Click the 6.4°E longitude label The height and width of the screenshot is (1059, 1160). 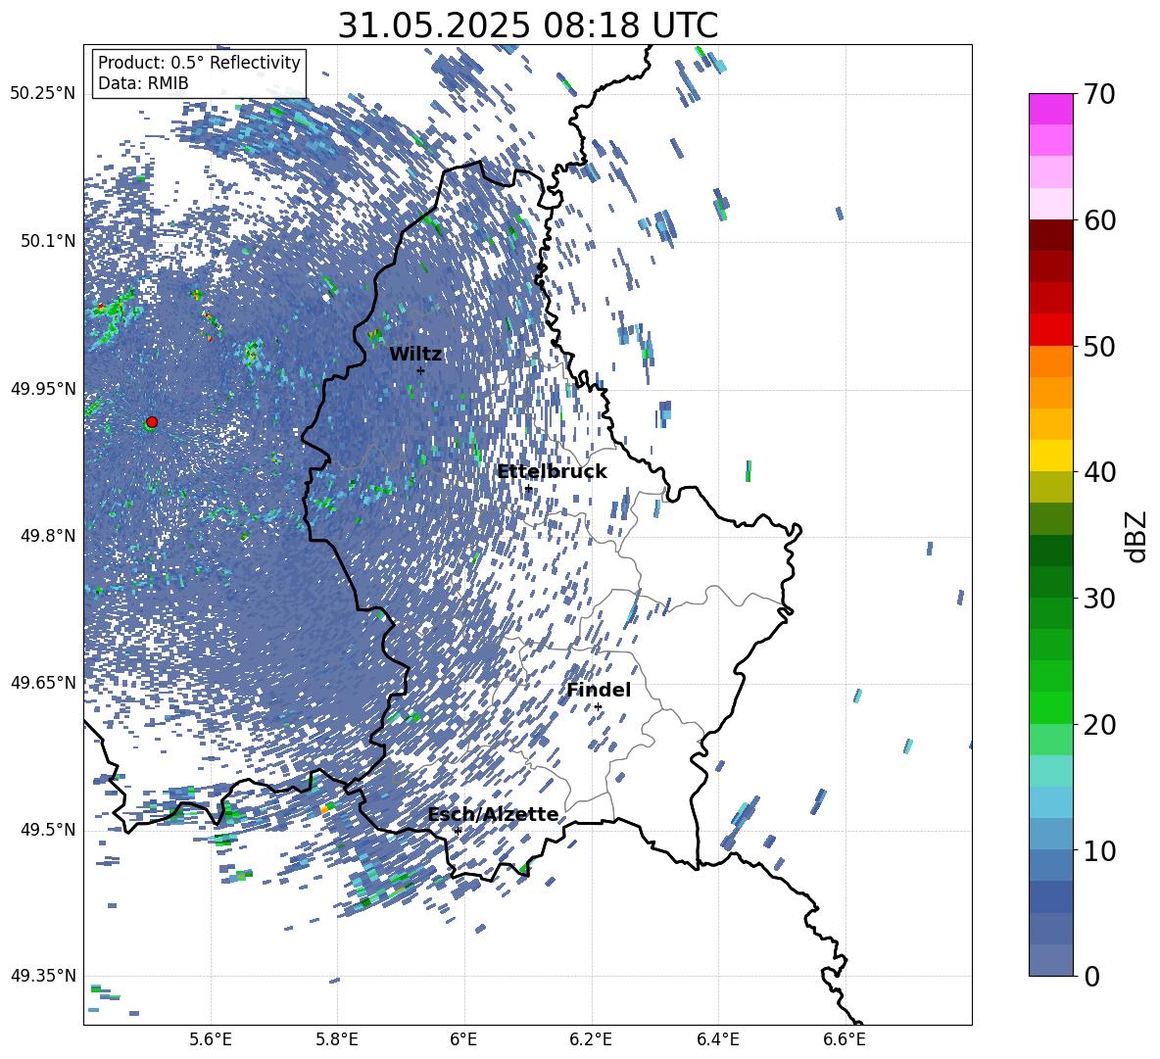[x=717, y=1039]
